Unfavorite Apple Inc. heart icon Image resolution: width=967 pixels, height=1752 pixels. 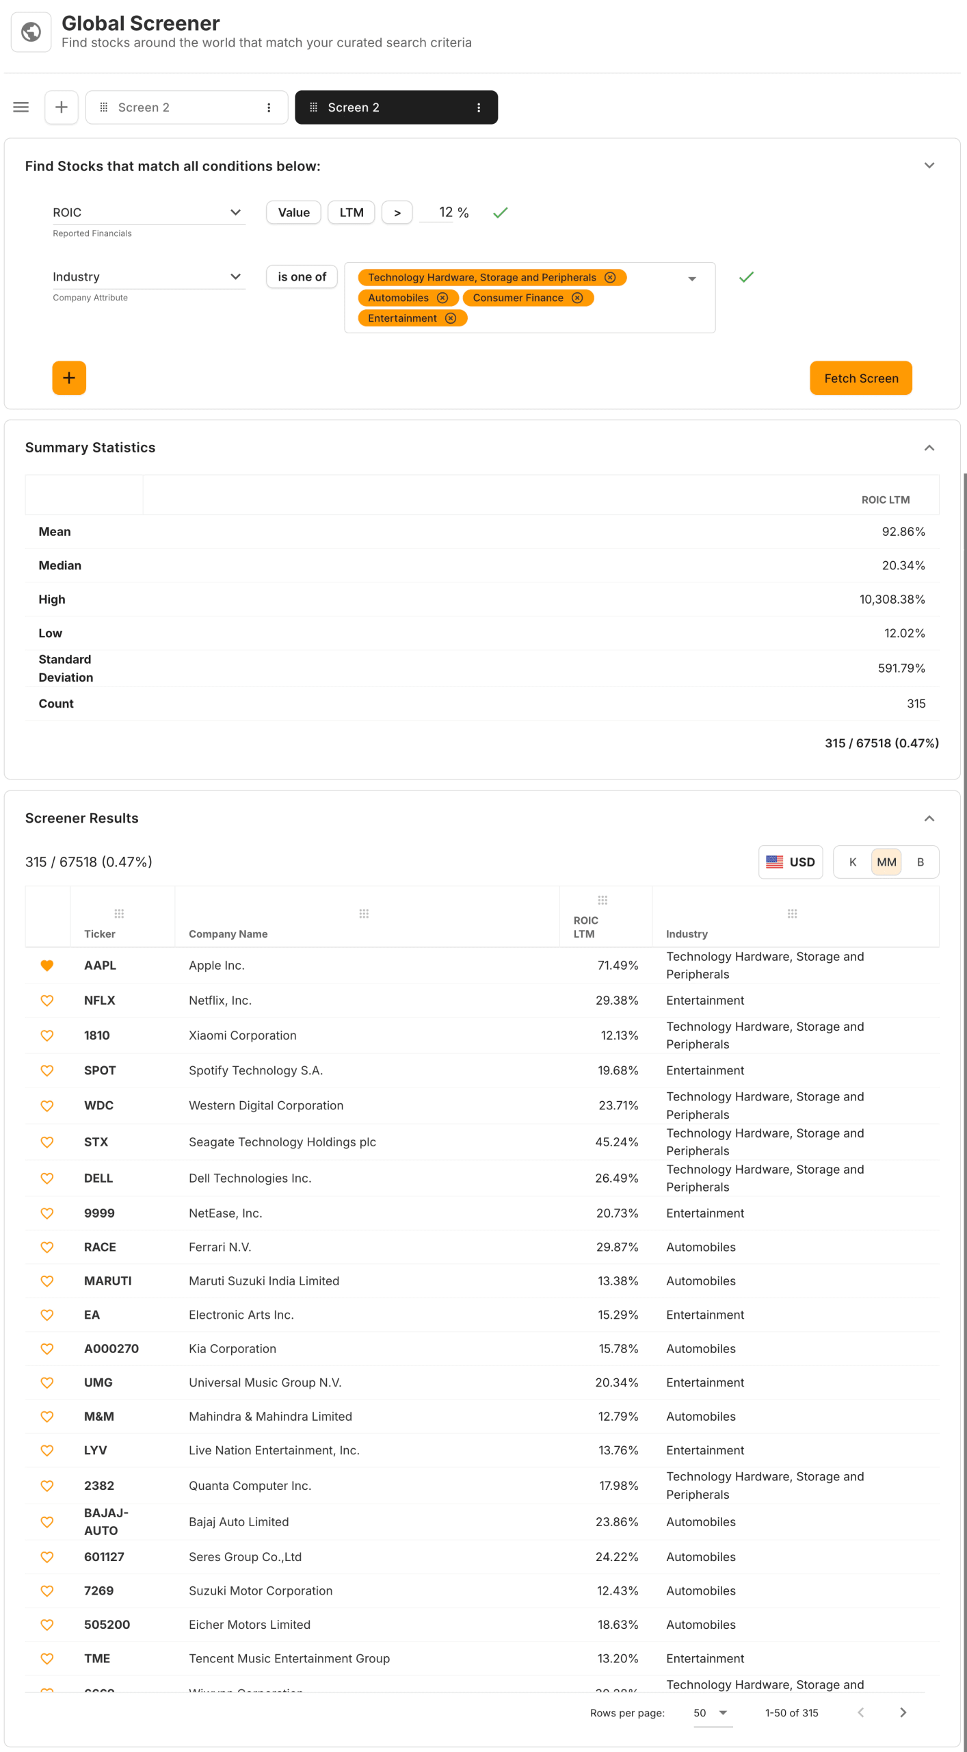click(47, 966)
